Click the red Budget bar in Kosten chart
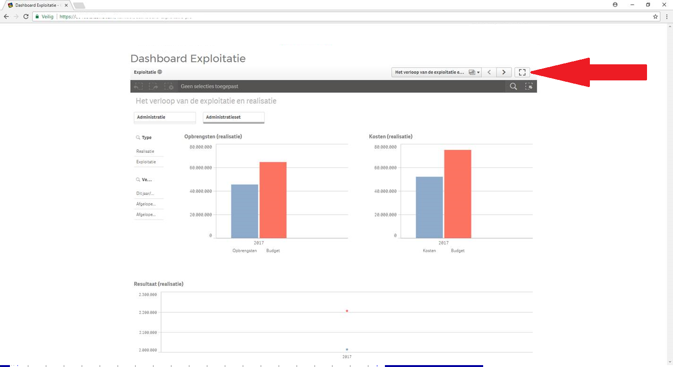The height and width of the screenshot is (367, 673). coord(458,194)
